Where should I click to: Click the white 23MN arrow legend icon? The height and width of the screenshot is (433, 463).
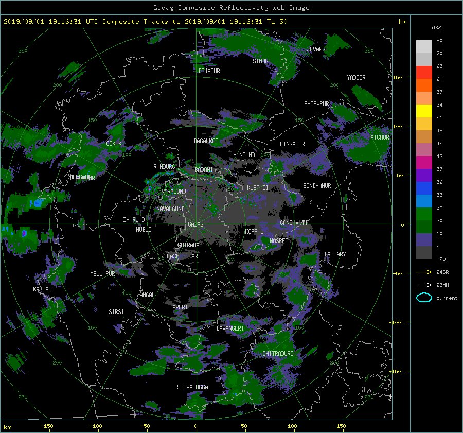(424, 285)
